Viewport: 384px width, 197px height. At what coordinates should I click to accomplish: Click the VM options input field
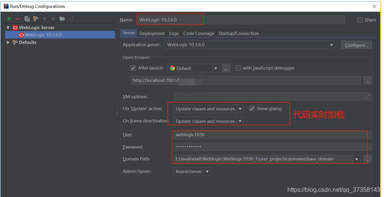point(273,96)
